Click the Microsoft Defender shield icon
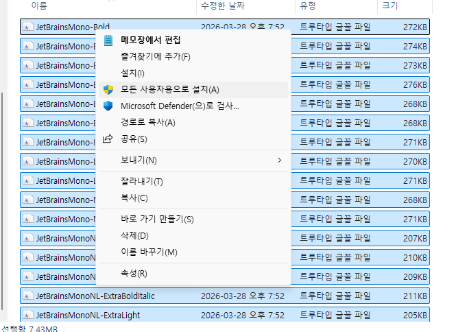This screenshot has height=332, width=456. (108, 106)
